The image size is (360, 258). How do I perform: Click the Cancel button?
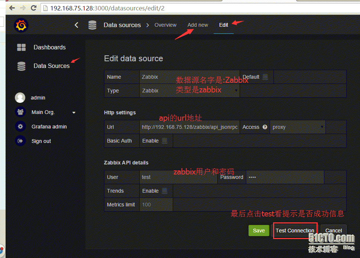click(x=333, y=231)
